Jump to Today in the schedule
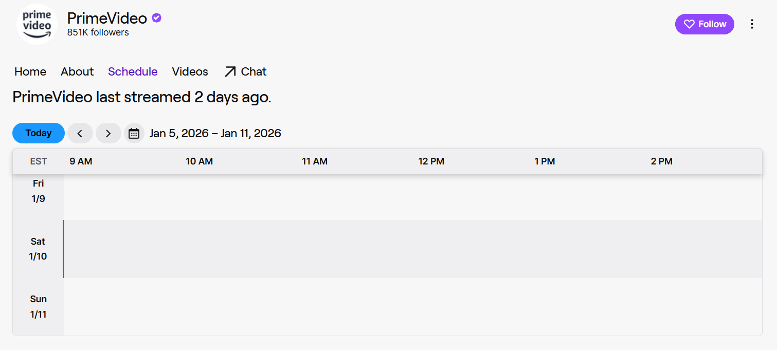This screenshot has width=777, height=350. pos(39,133)
